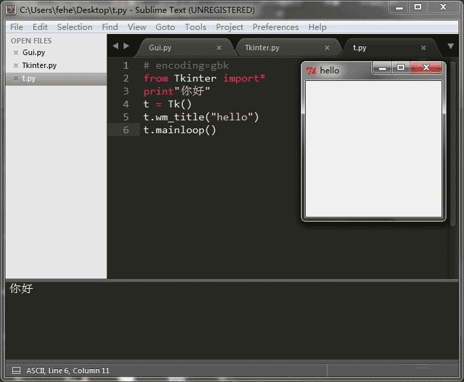Click the 你好 output in the console panel
The image size is (464, 382).
click(x=21, y=288)
